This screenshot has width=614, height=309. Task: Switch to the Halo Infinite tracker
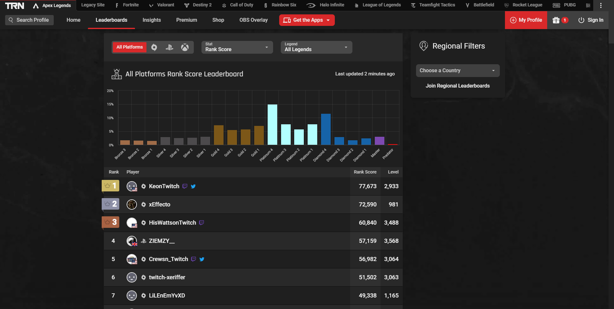pyautogui.click(x=325, y=5)
